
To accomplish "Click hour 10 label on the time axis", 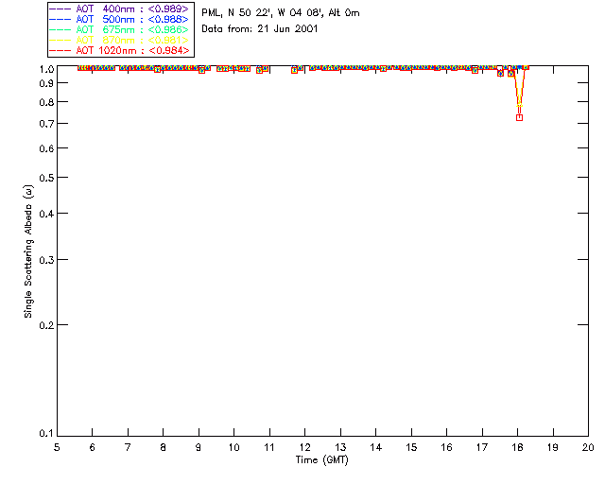I will click(x=233, y=447).
